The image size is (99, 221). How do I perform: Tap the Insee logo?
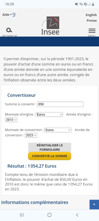click(50, 25)
